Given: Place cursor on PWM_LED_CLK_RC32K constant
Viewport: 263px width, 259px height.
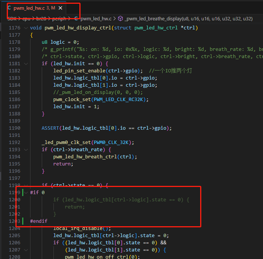Looking at the screenshot, I should [118, 100].
